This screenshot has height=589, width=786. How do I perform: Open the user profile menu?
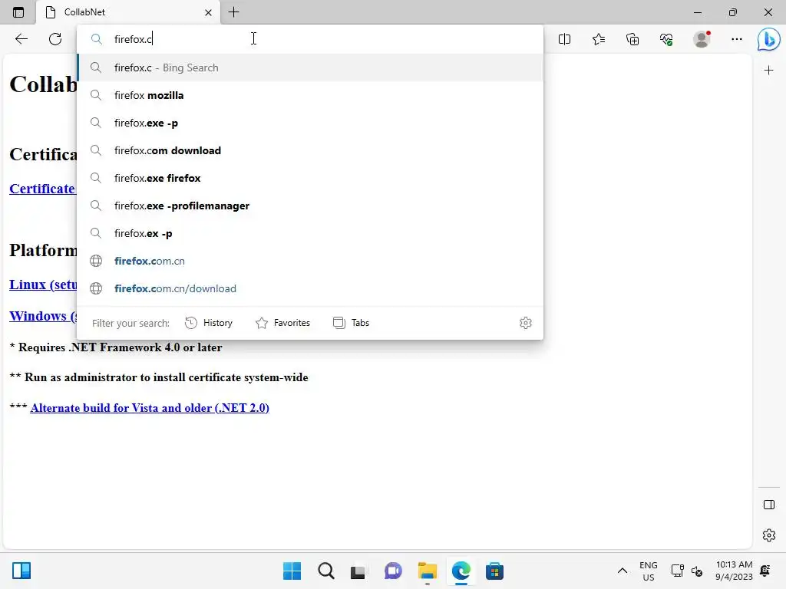coord(702,39)
